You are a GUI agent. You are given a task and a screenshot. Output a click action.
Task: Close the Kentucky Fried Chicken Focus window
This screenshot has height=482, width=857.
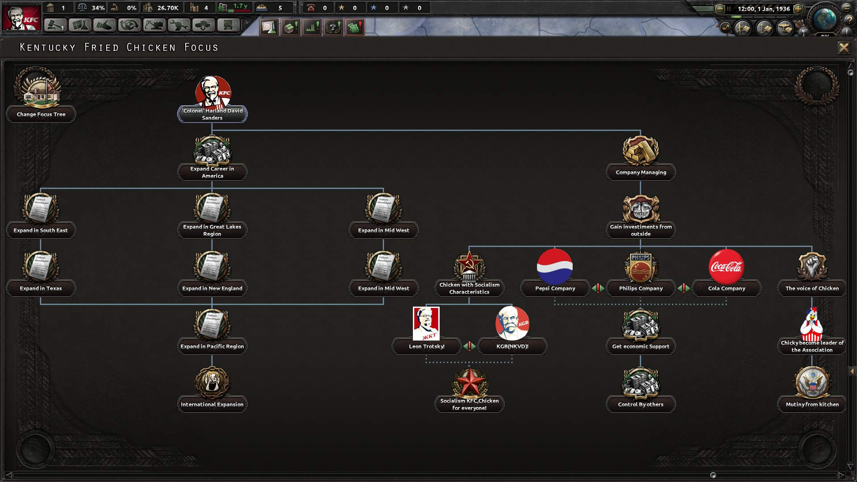tap(844, 47)
